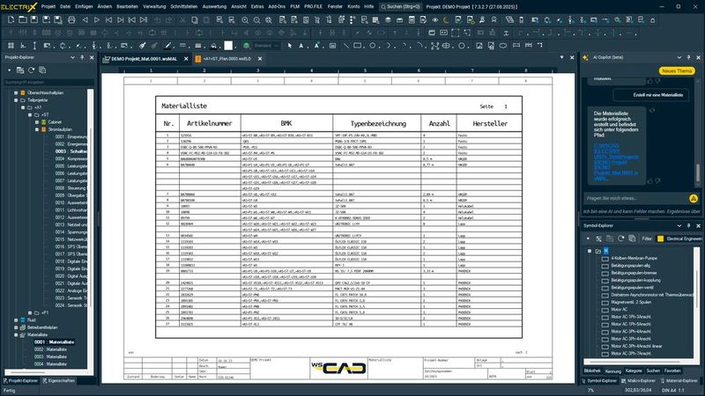Click the copy icon in toolbar
The width and height of the screenshot is (705, 396).
coord(195,19)
